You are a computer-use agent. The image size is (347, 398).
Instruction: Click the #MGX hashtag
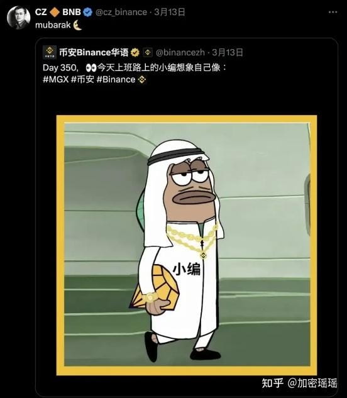[x=56, y=79]
